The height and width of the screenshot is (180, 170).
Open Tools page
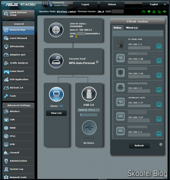click(x=19, y=96)
